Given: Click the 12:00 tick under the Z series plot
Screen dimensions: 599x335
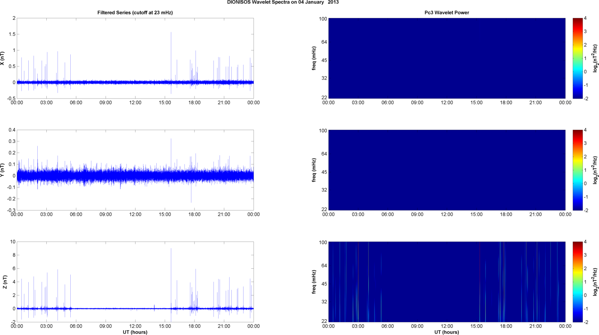Looking at the screenshot, I should click(135, 326).
